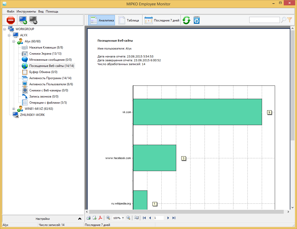The width and height of the screenshot is (297, 229).
Task: Collapse the Настройки panel arrow
Action: click(x=80, y=219)
